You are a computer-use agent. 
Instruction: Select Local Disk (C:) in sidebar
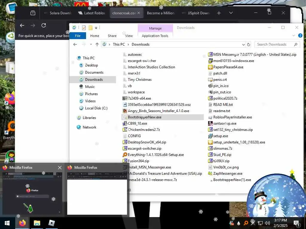(x=93, y=108)
